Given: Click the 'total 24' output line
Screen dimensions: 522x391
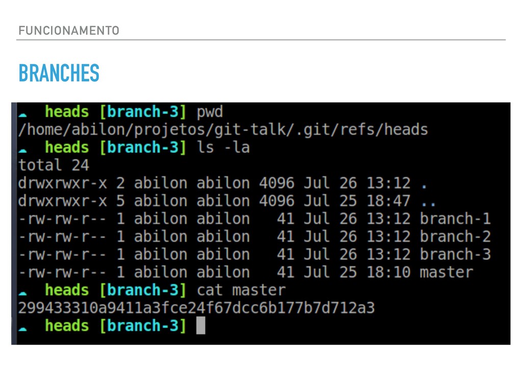Looking at the screenshot, I should (54, 165).
